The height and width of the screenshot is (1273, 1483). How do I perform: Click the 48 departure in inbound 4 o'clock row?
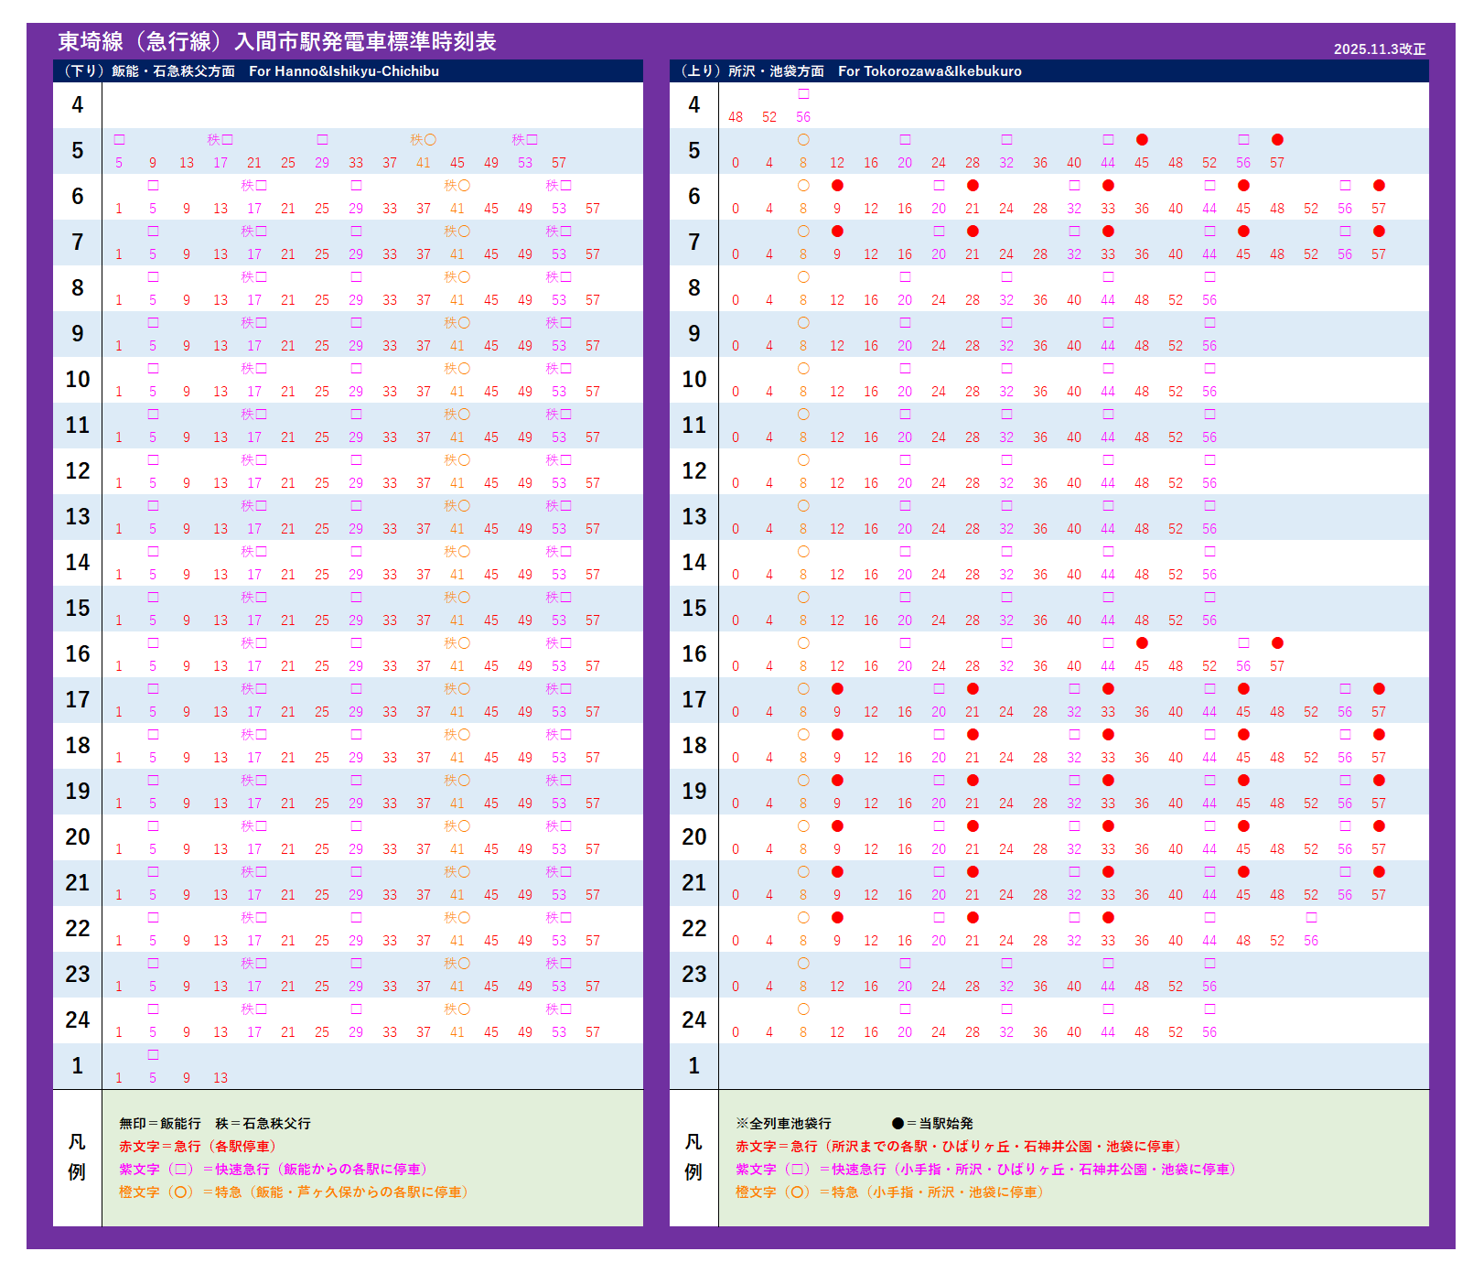(736, 117)
